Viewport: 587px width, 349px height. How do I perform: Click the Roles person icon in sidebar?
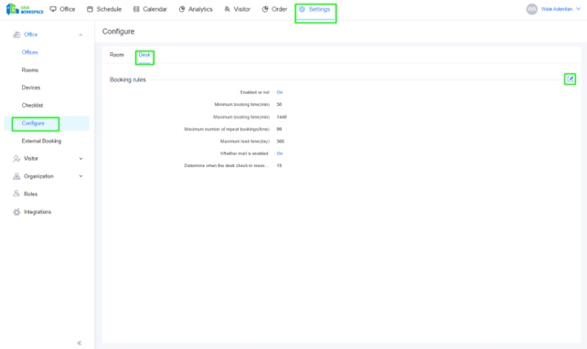[16, 194]
